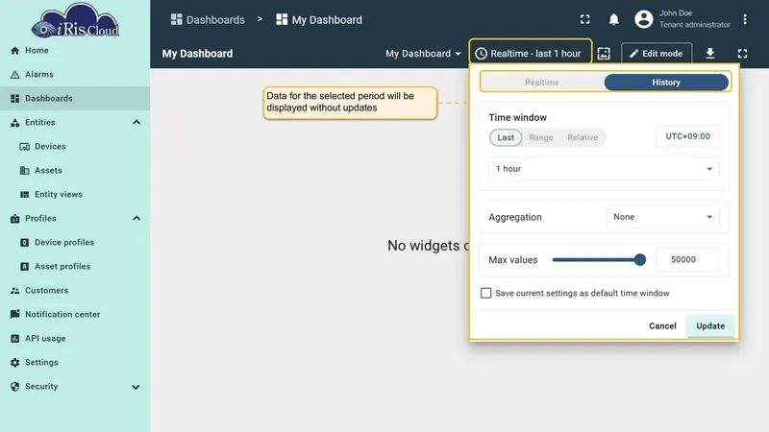Collapse the Entities section chevron

[x=136, y=123]
